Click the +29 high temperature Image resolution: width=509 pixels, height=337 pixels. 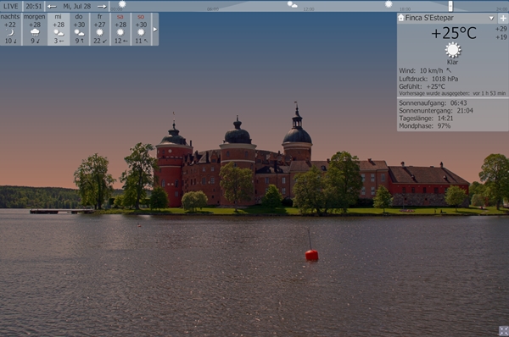[x=501, y=29]
